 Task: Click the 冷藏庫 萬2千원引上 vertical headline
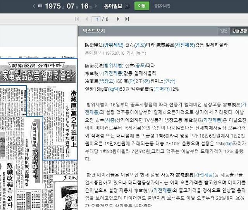pos(73,119)
